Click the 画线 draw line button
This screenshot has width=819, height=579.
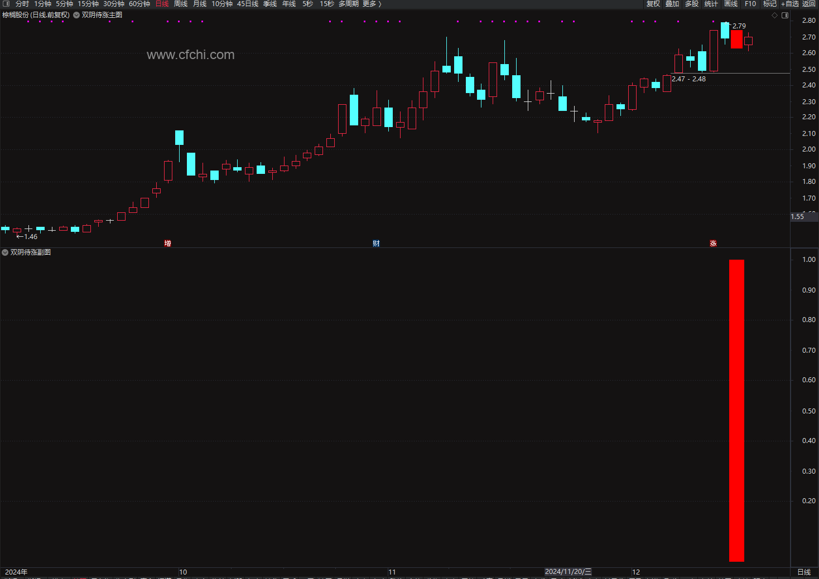(x=731, y=4)
